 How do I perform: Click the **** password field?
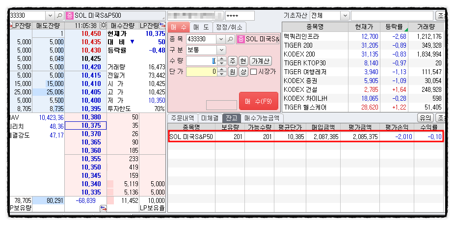point(240,16)
